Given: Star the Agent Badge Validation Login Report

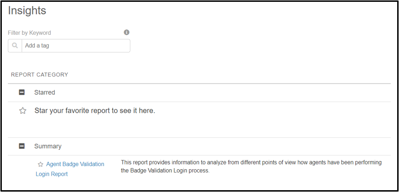Looking at the screenshot, I should (x=40, y=164).
